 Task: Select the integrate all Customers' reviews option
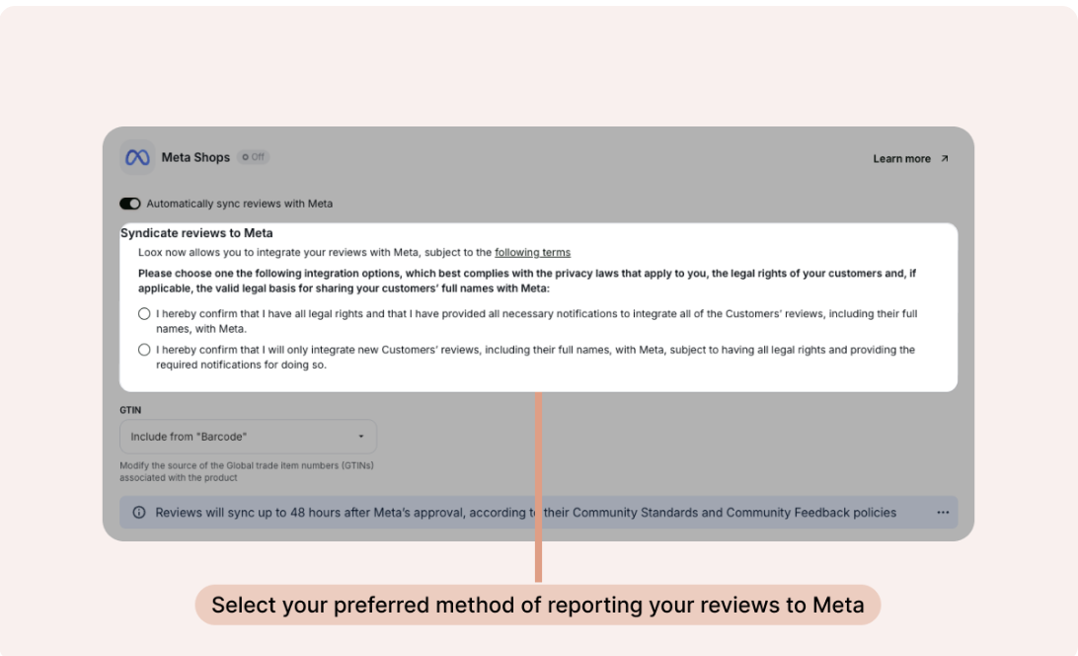pyautogui.click(x=144, y=314)
